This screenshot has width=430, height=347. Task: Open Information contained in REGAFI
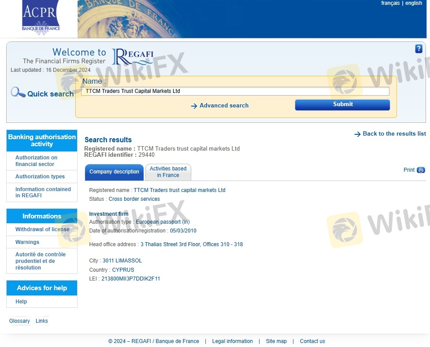click(x=43, y=192)
